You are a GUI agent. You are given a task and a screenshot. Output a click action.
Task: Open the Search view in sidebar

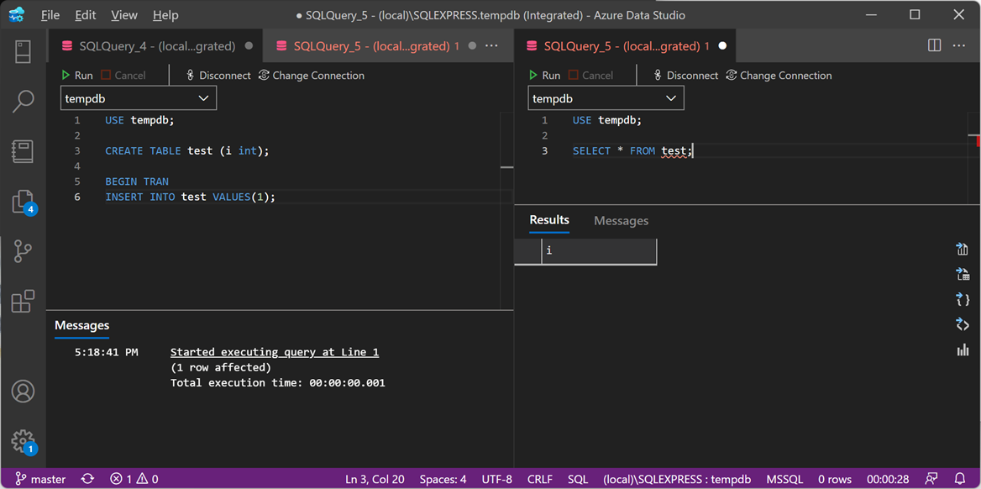(24, 102)
